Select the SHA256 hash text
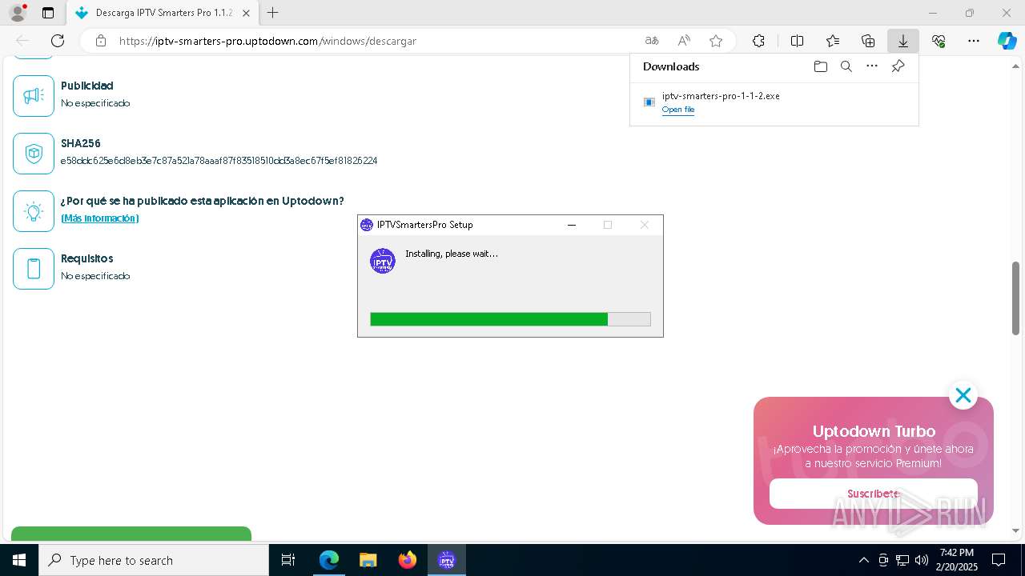Viewport: 1025px width, 576px height. tap(219, 161)
